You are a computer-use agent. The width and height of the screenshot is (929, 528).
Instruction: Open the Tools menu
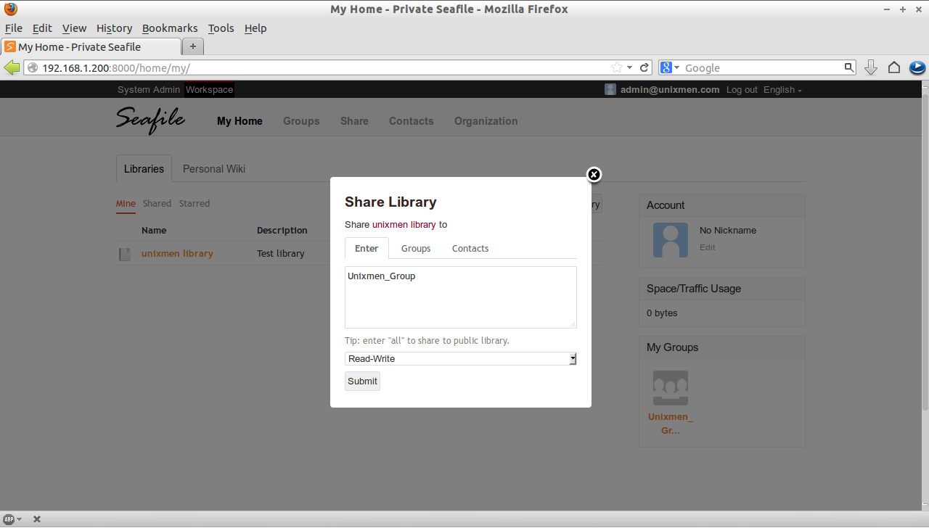(x=221, y=28)
